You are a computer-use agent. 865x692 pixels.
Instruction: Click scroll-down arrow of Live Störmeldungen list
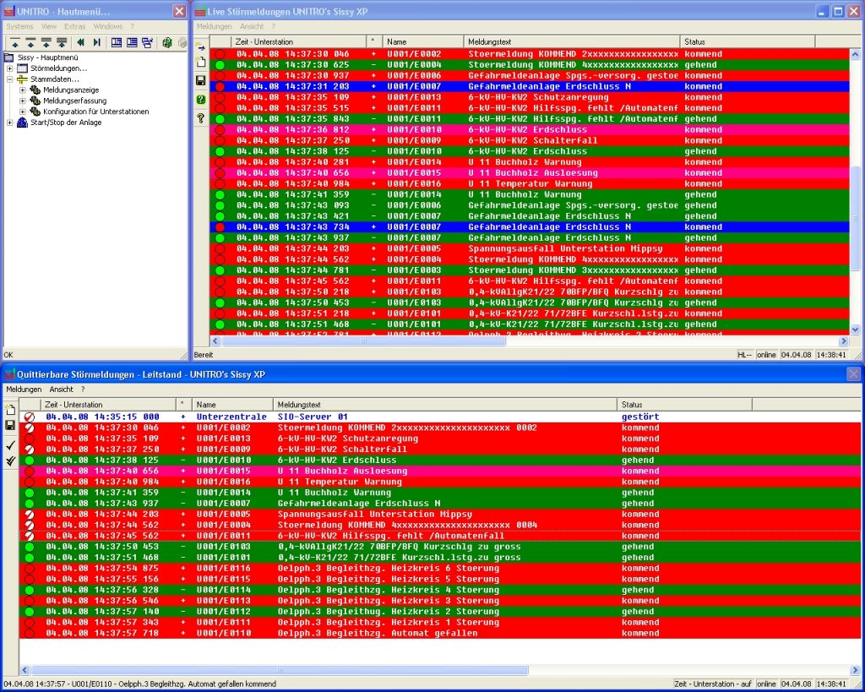(x=855, y=330)
